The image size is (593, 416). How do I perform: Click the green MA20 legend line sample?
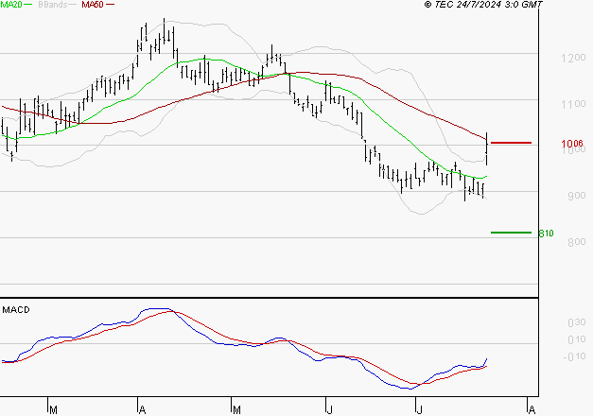28,5
